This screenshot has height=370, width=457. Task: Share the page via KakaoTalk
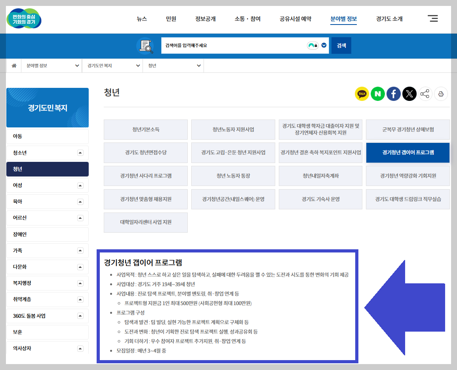pyautogui.click(x=362, y=94)
